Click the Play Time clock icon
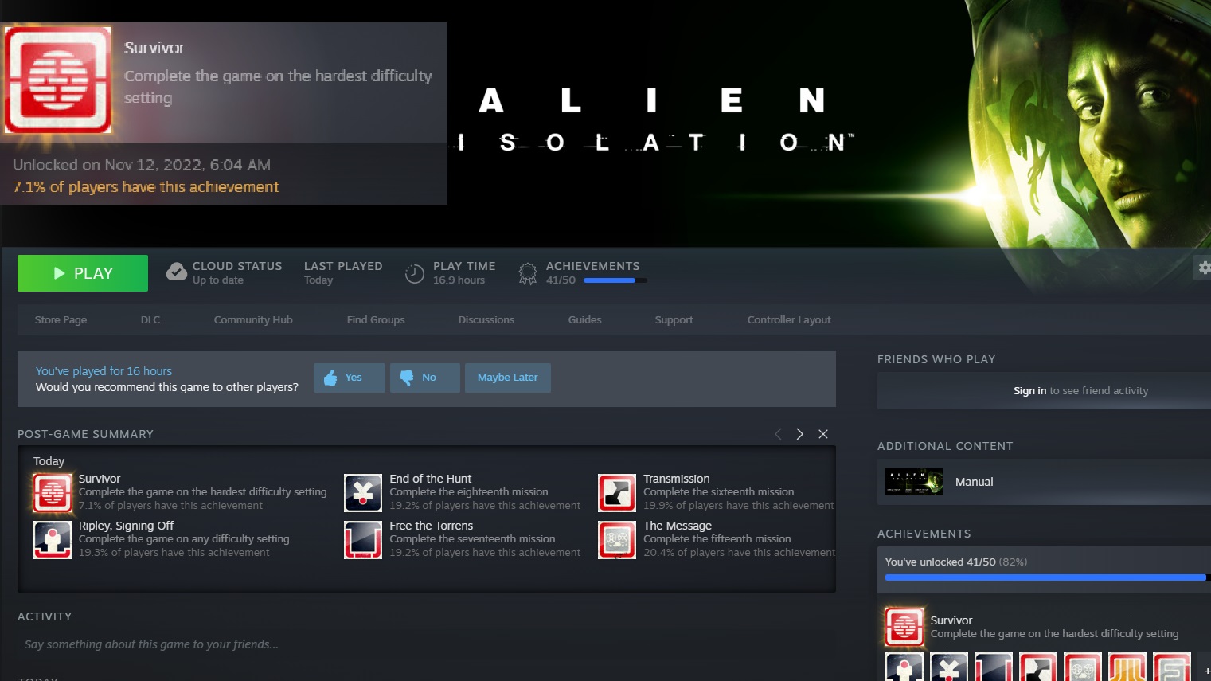 click(415, 273)
